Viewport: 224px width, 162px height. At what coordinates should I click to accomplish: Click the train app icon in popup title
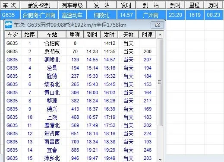9,25
